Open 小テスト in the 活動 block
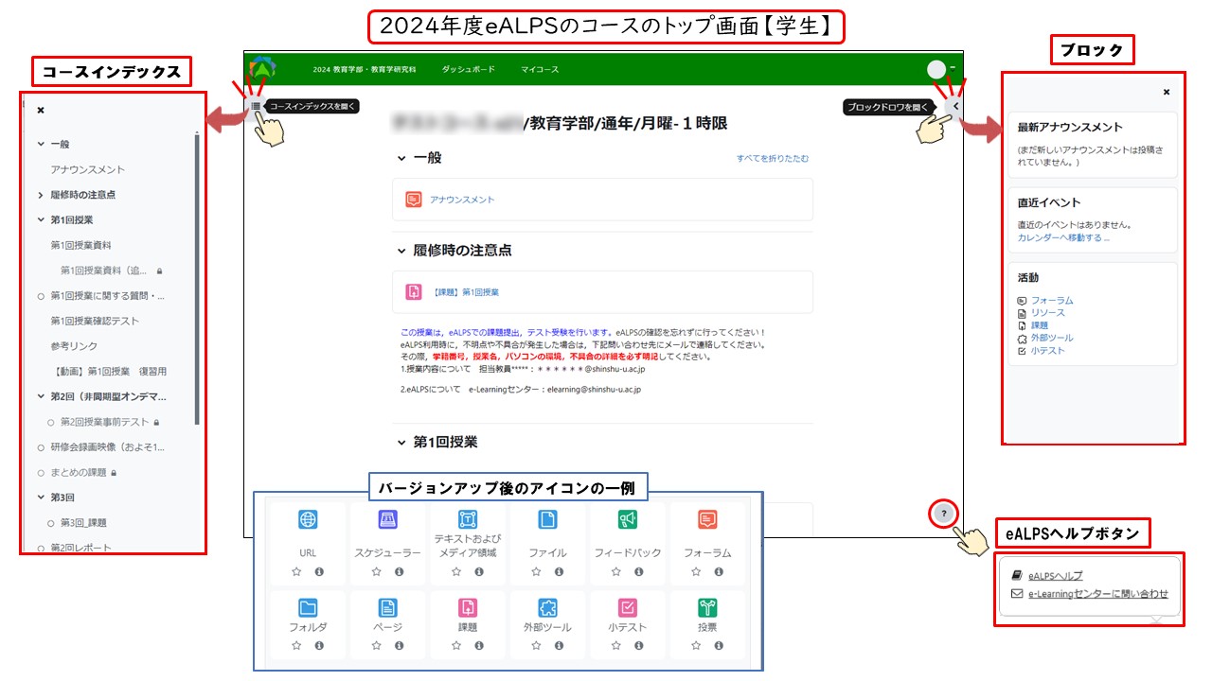This screenshot has width=1212, height=681. 1048,351
